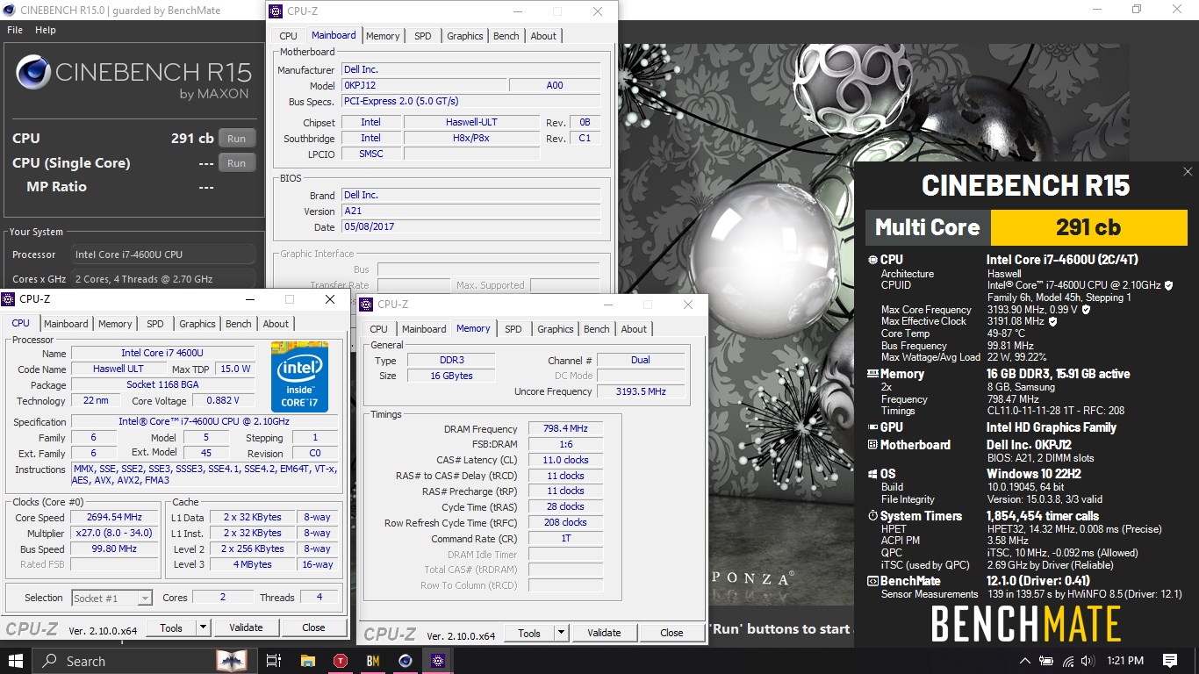Run the CPU (Single Core) benchmark
The width and height of the screenshot is (1199, 674).
[237, 163]
